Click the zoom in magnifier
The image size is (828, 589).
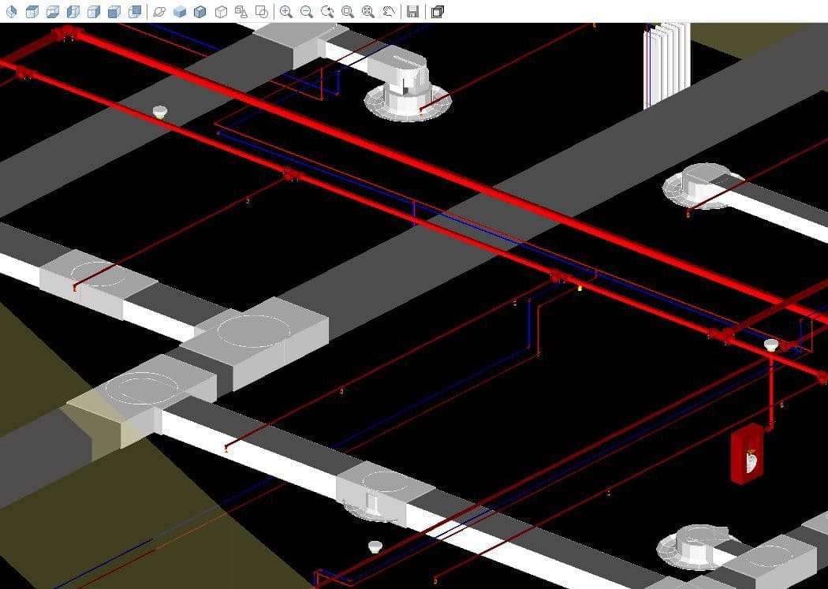point(285,11)
